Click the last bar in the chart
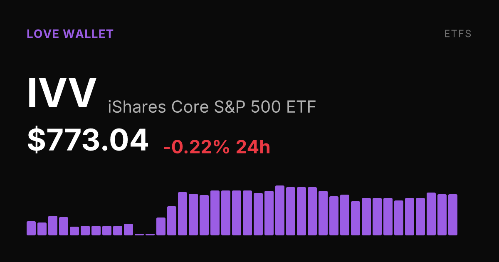 tap(453, 215)
